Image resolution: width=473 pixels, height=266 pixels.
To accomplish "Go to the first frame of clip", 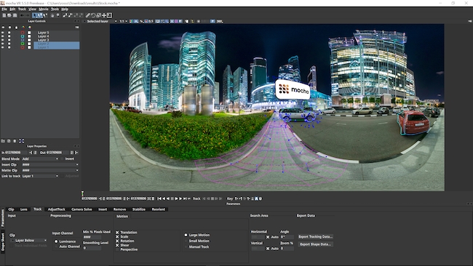I will pyautogui.click(x=159, y=198).
